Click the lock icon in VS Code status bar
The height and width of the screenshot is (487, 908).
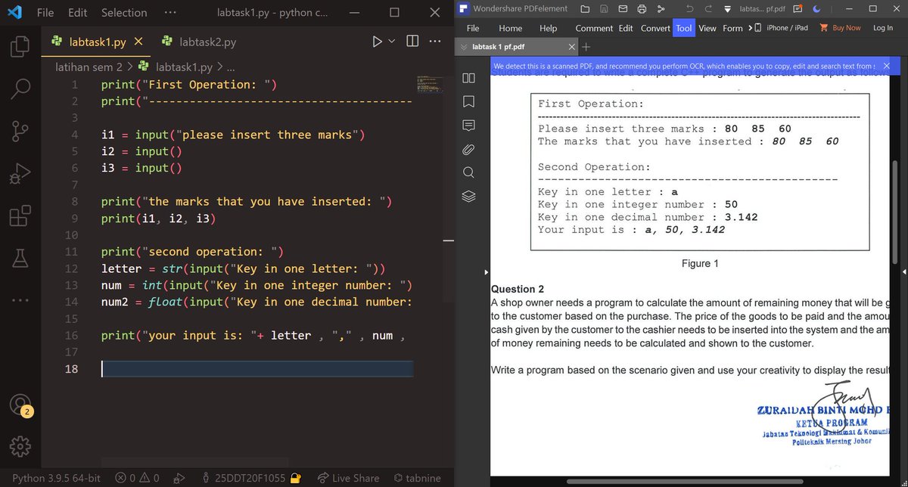[x=296, y=478]
